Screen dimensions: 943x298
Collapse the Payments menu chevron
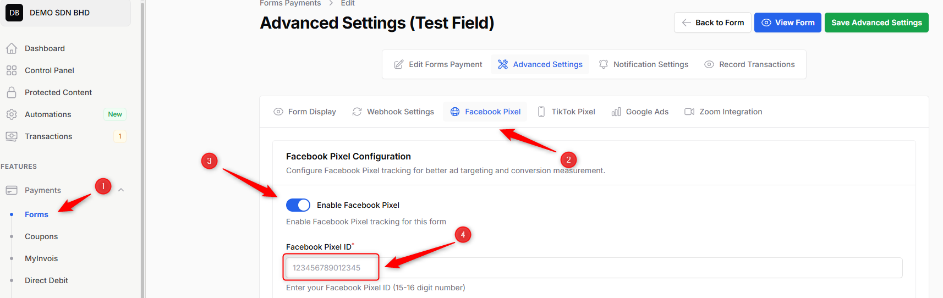click(121, 190)
